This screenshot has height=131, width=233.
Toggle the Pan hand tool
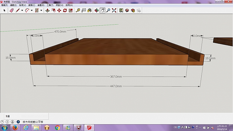pos(102,10)
